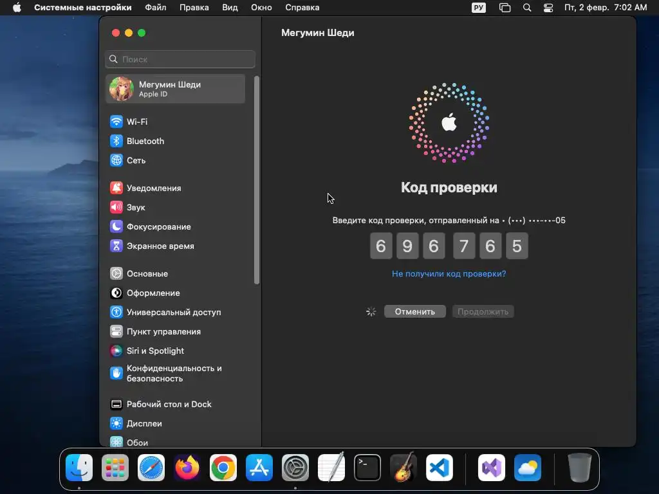Viewport: 659px width, 494px height.
Task: Open Launchpad from the Dock
Action: click(x=115, y=468)
